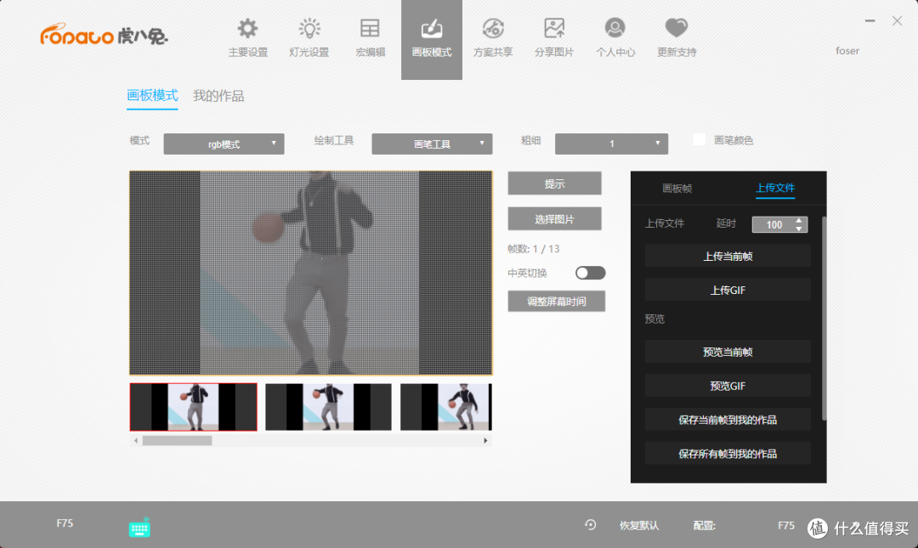Screen dimensions: 918x548
Task: Open 个人中心 user profile icon
Action: click(x=615, y=28)
